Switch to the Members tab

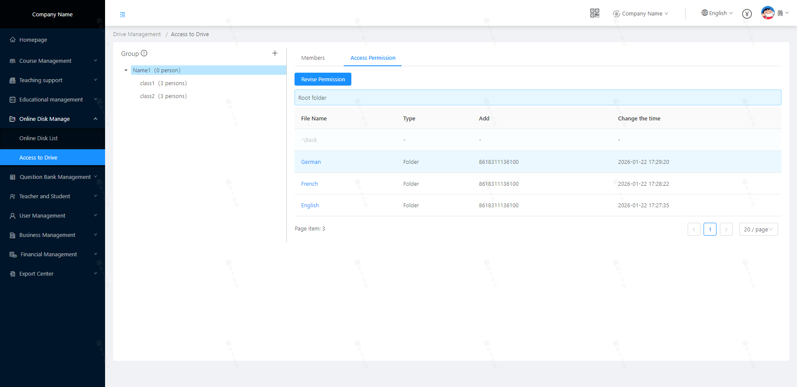[x=313, y=58]
